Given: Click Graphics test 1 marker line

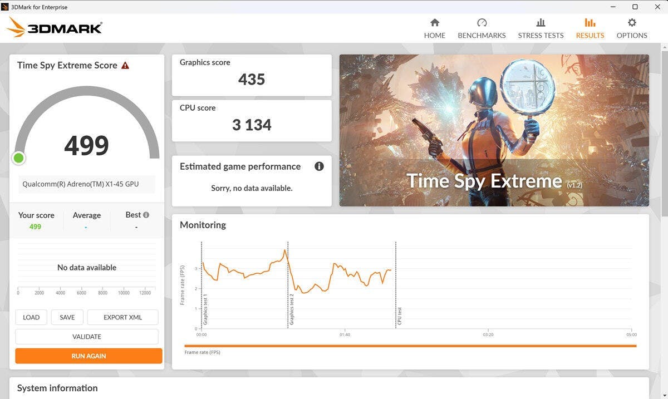Looking at the screenshot, I should coord(202,285).
